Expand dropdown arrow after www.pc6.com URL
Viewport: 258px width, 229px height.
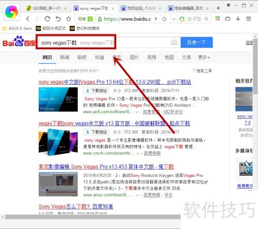point(137,112)
